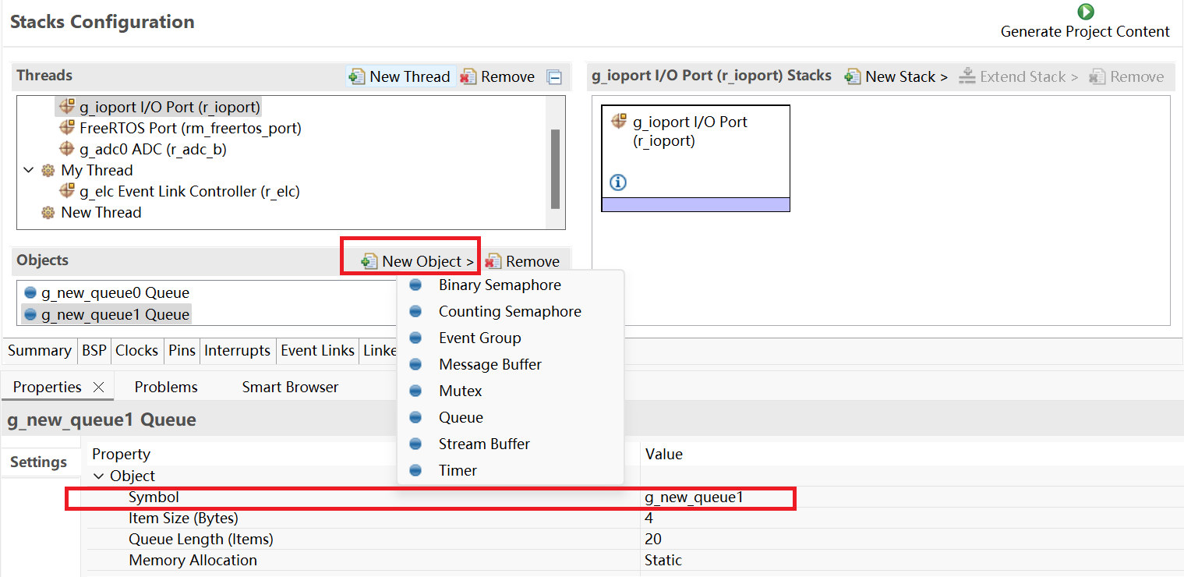Select the g_ioport I/O Port thread module
The image size is (1184, 577).
160,107
